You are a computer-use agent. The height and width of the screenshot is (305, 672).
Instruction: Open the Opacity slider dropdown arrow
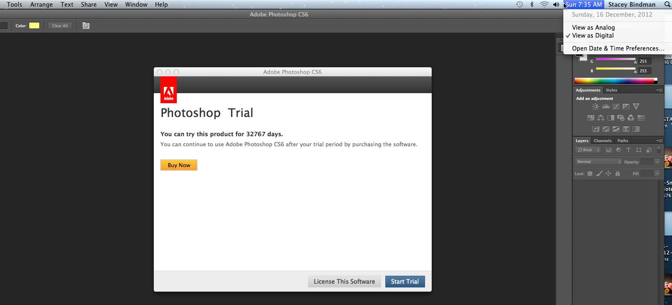click(x=657, y=162)
